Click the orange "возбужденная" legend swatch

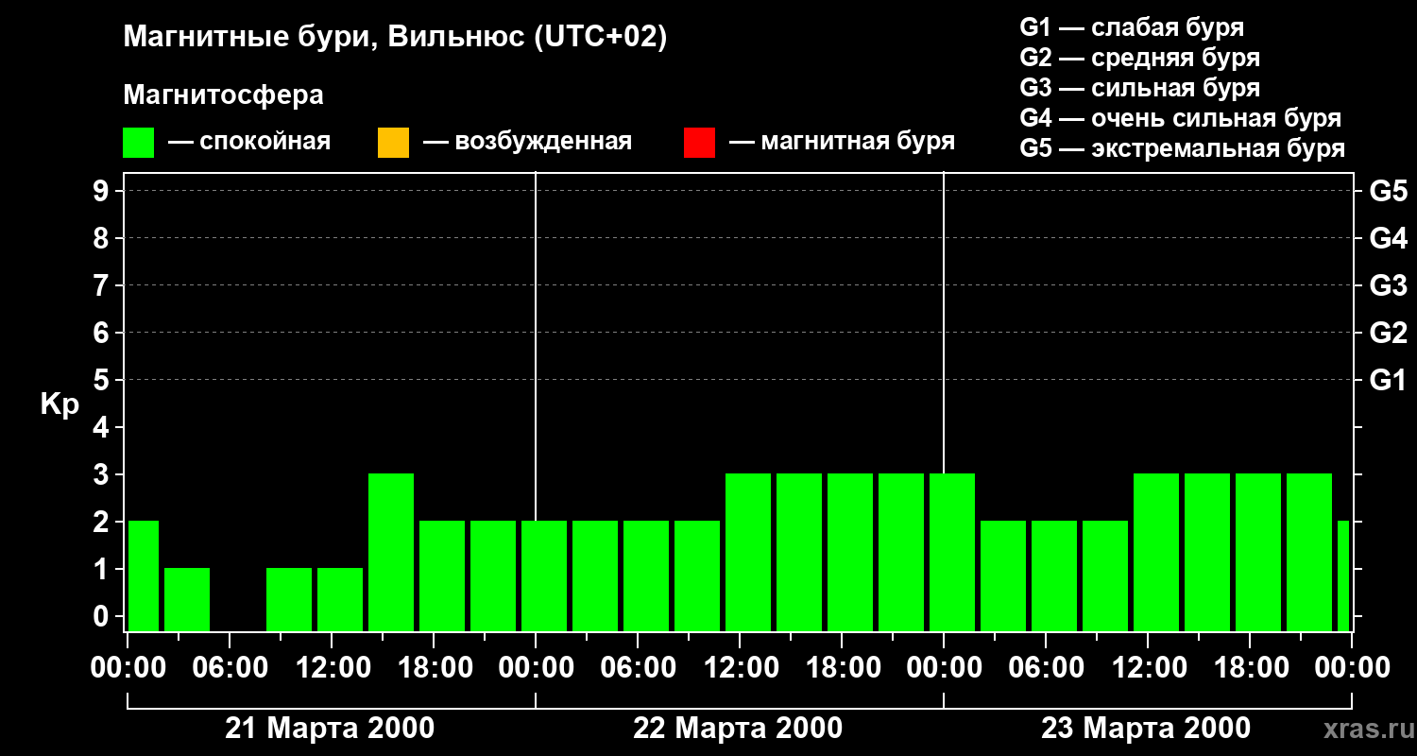(x=393, y=142)
